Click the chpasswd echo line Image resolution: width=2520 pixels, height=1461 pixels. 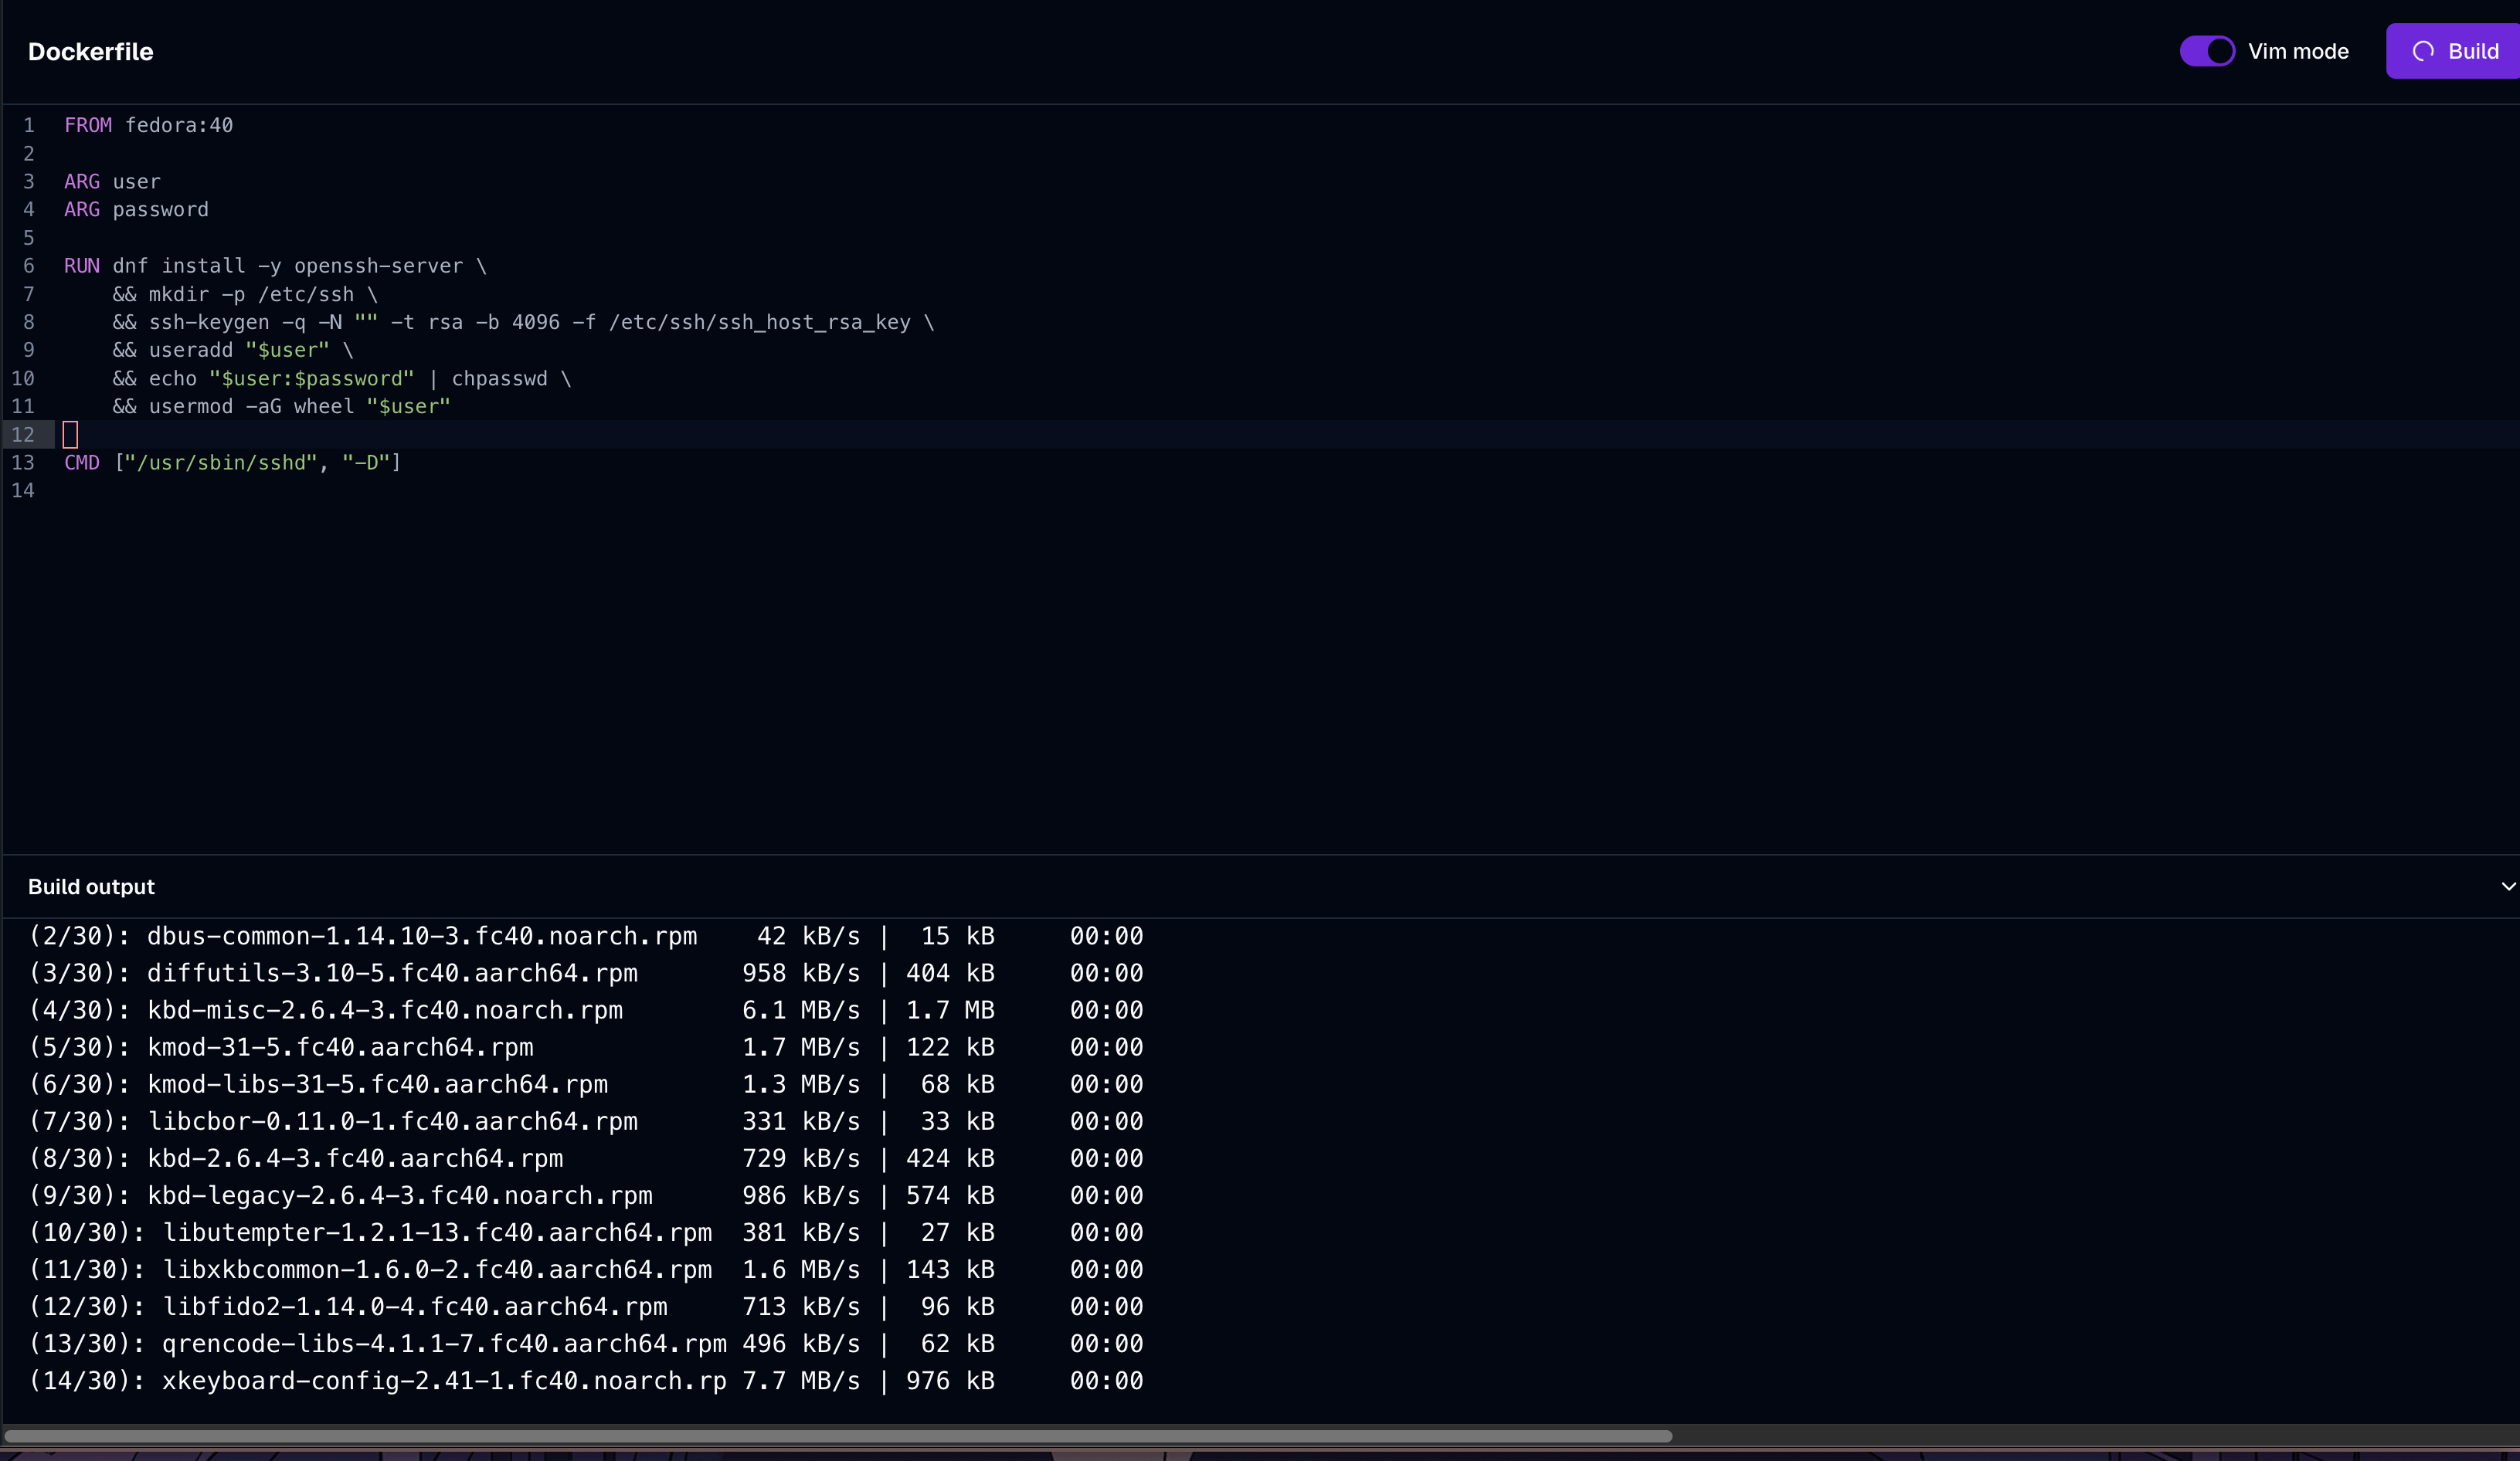pos(342,378)
